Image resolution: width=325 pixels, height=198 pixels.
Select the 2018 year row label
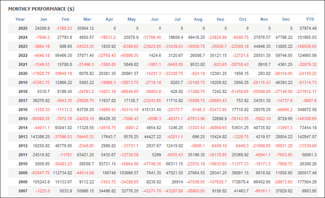(x=23, y=92)
